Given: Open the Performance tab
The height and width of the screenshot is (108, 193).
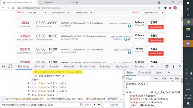Looking at the screenshot, I should tap(87, 67).
